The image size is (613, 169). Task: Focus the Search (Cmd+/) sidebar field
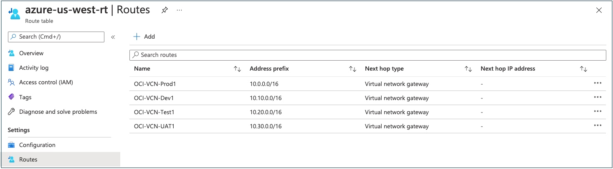56,37
